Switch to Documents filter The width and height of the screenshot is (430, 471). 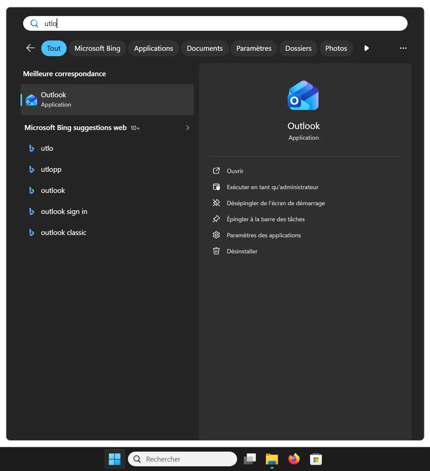click(205, 48)
